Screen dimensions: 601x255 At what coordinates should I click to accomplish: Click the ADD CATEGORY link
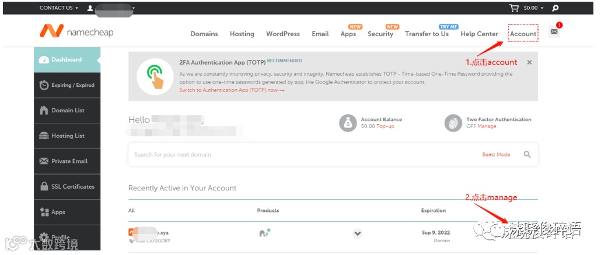point(152,241)
